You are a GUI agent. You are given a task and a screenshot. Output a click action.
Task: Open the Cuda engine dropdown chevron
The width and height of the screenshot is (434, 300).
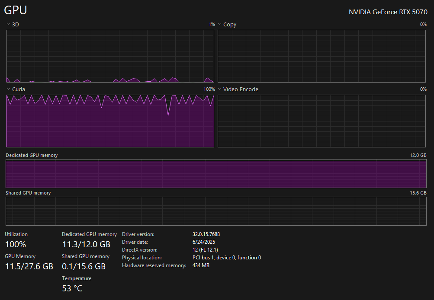click(8, 89)
